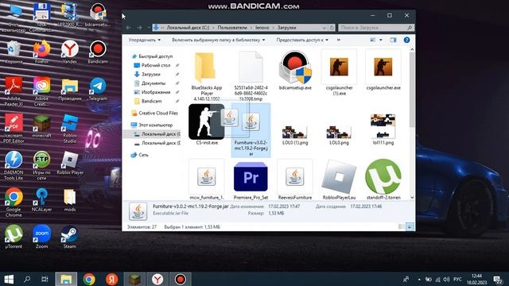The width and height of the screenshot is (509, 286).
Task: Open DAEMON Tools Lite shortcut
Action: pos(14,166)
